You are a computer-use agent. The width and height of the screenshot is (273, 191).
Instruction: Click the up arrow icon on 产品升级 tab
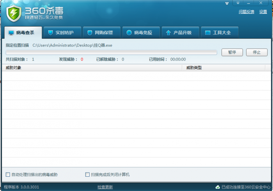coord(168,32)
